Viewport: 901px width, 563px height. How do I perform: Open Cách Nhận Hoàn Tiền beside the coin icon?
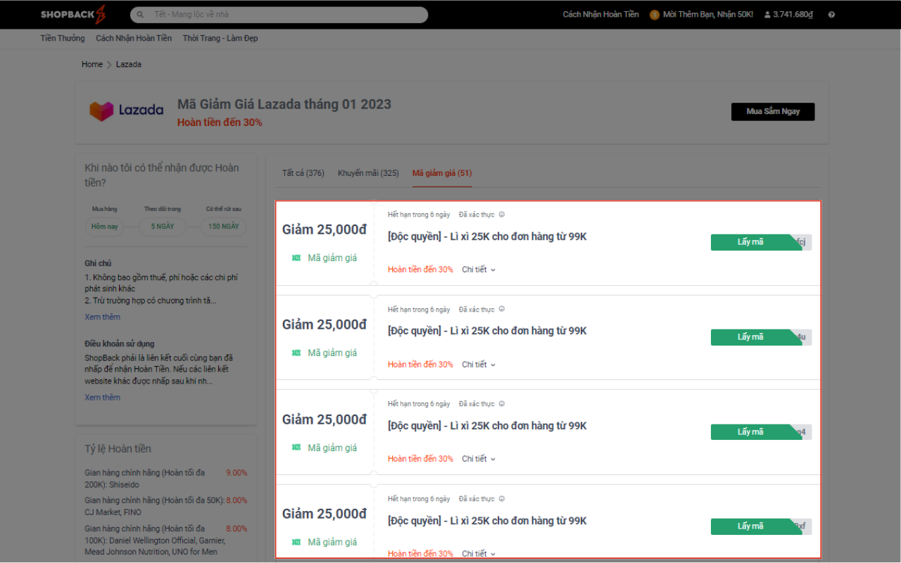(600, 15)
